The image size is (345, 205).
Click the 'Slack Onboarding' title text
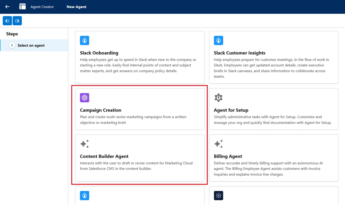[x=99, y=53]
